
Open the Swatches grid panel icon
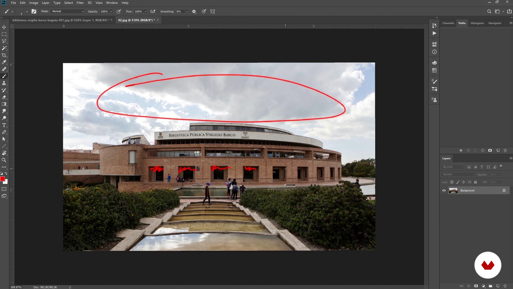(x=434, y=70)
